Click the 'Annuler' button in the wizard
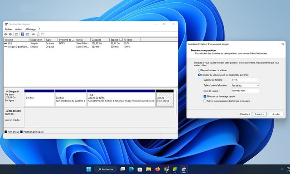The image size is (290, 174). pyautogui.click(x=276, y=114)
